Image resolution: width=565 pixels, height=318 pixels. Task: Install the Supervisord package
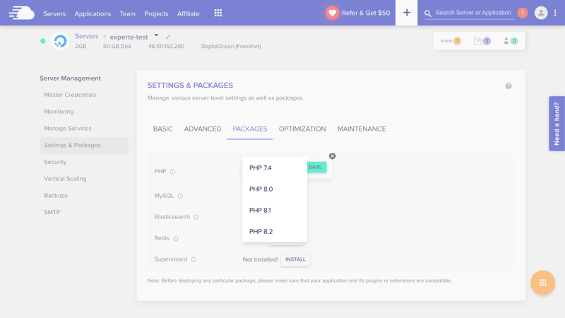click(295, 259)
